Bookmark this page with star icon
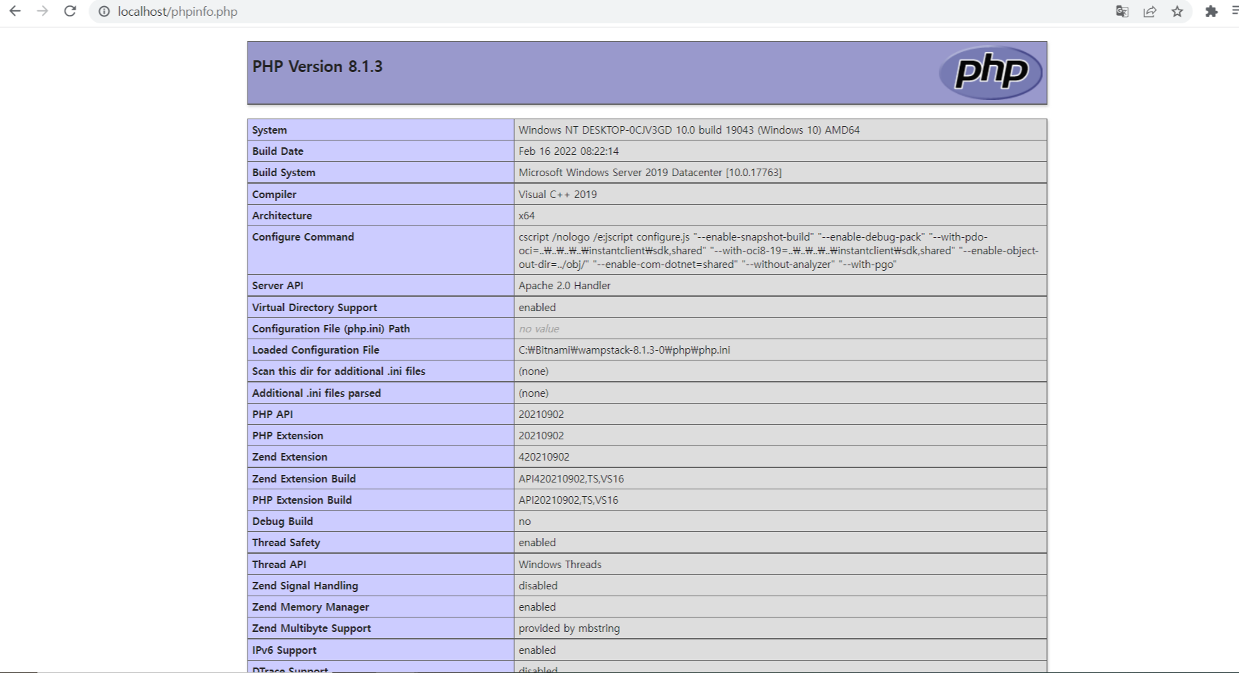The image size is (1239, 673). pos(1177,12)
